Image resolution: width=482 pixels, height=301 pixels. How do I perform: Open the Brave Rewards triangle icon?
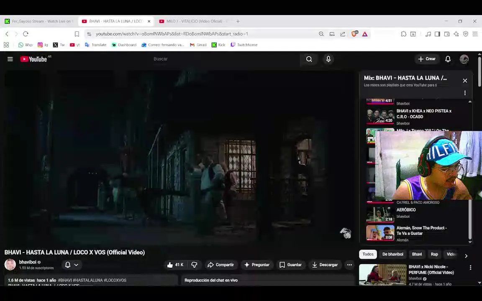365,34
